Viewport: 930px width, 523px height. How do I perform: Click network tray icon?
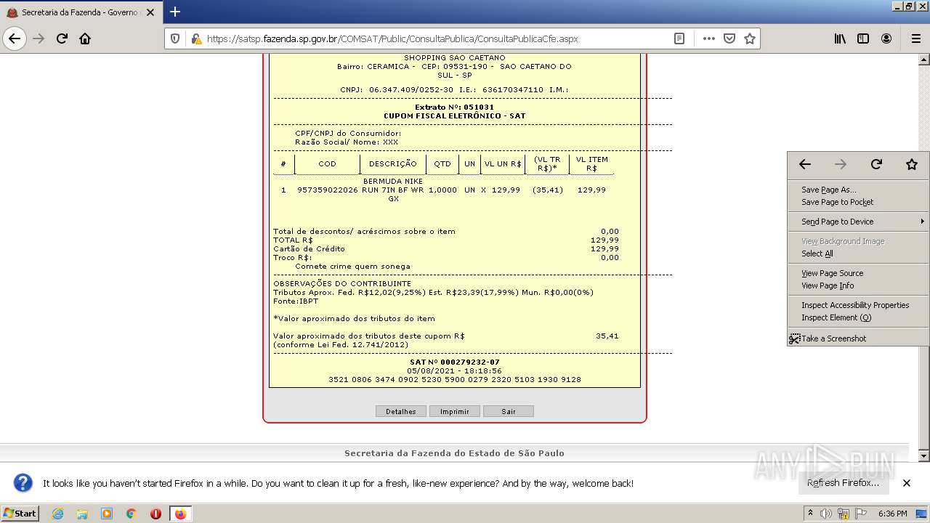coord(844,514)
